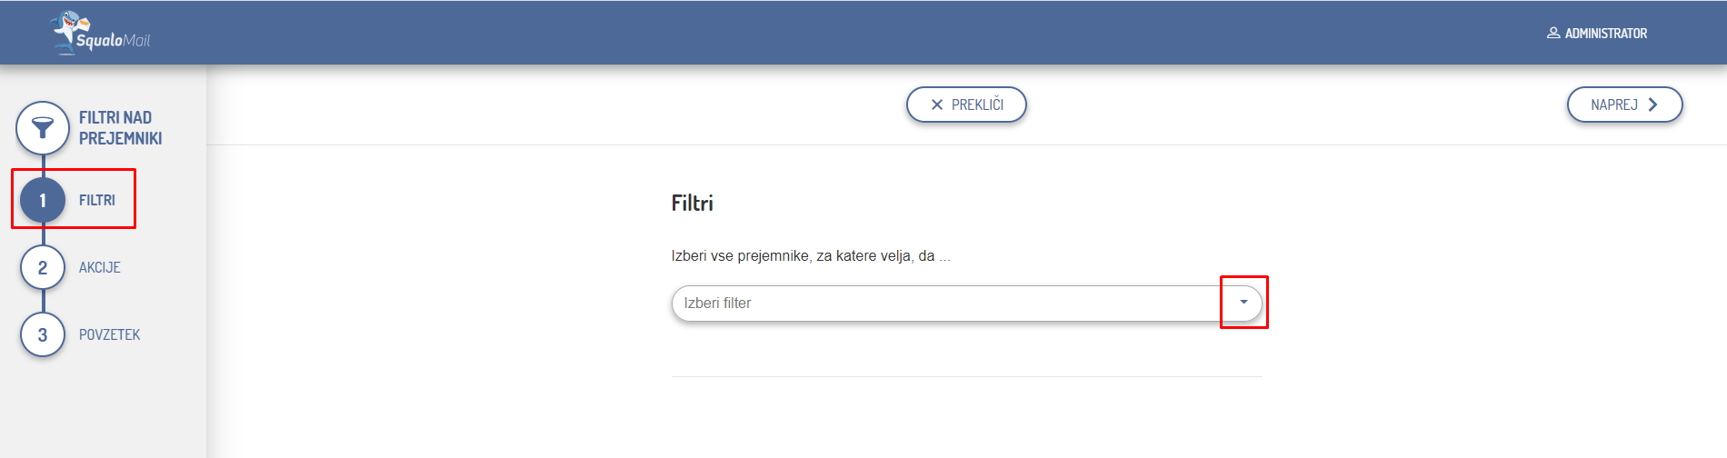Click the Filtri section heading
1727x458 pixels.
tap(693, 204)
